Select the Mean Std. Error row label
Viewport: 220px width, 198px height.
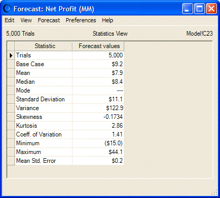[x=36, y=161]
